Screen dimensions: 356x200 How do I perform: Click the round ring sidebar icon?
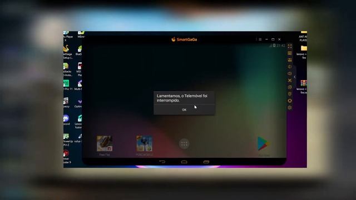click(x=290, y=101)
